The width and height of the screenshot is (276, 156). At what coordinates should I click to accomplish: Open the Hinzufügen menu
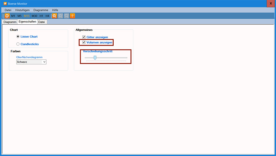coord(22,10)
